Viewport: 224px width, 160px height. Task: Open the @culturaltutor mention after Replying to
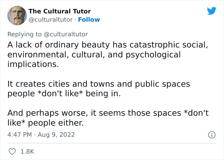(66, 34)
